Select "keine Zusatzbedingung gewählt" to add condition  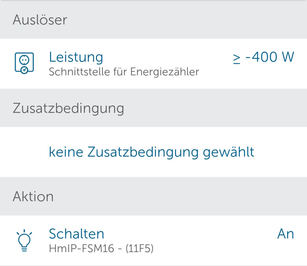click(x=152, y=152)
